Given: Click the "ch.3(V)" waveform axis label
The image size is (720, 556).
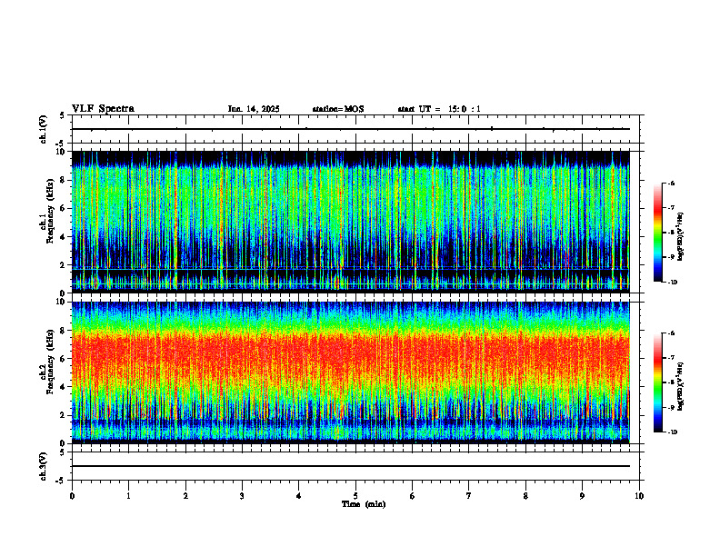Looking at the screenshot, I should coord(44,467).
